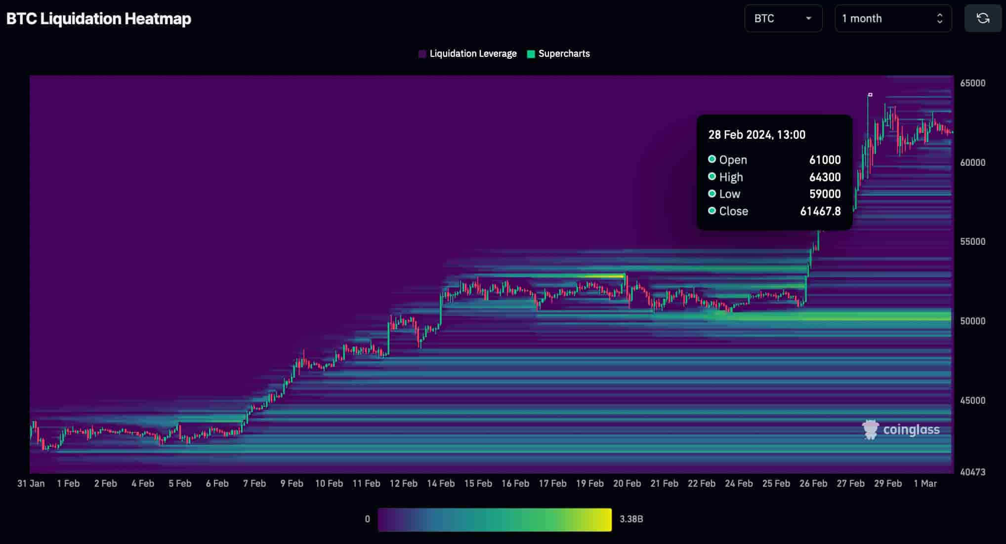Click the coinglass watermark logo icon

tap(870, 429)
